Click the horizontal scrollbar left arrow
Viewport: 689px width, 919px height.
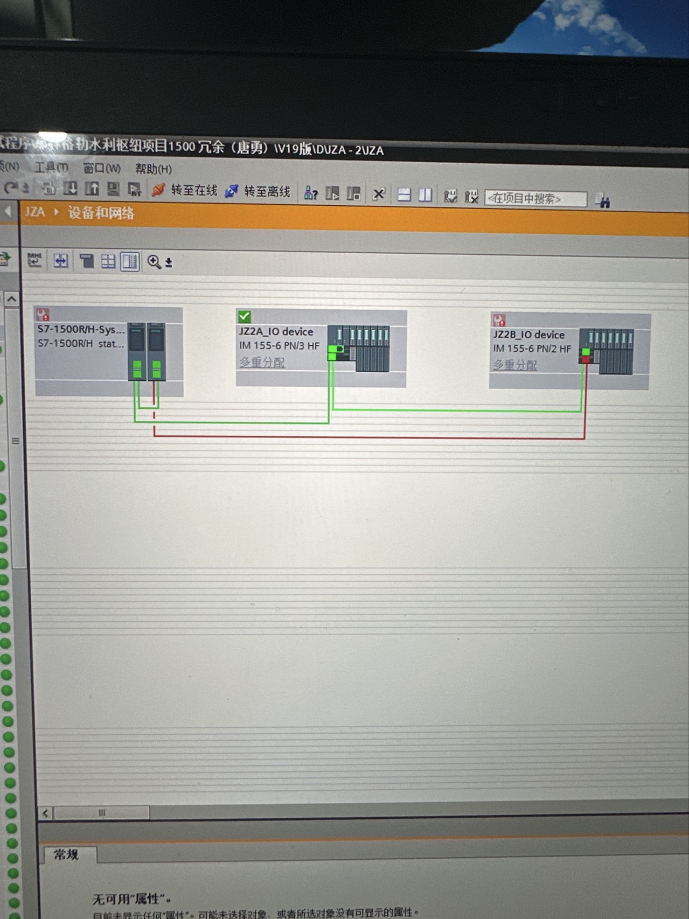tap(46, 813)
